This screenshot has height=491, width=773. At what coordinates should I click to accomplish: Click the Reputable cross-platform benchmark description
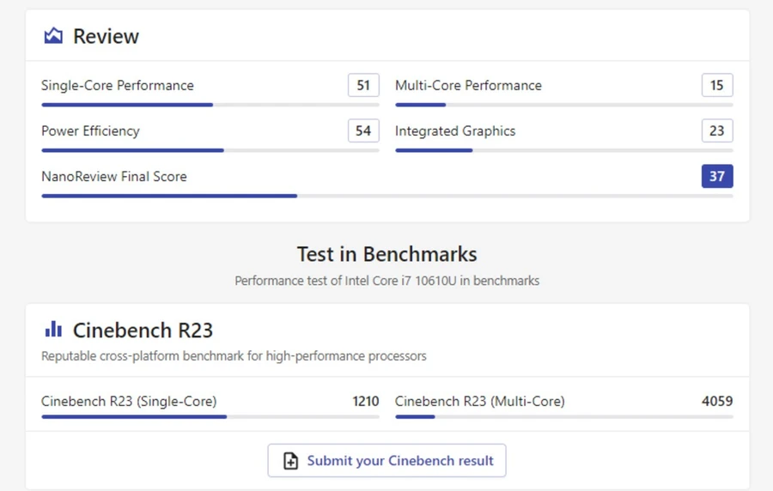pyautogui.click(x=234, y=356)
